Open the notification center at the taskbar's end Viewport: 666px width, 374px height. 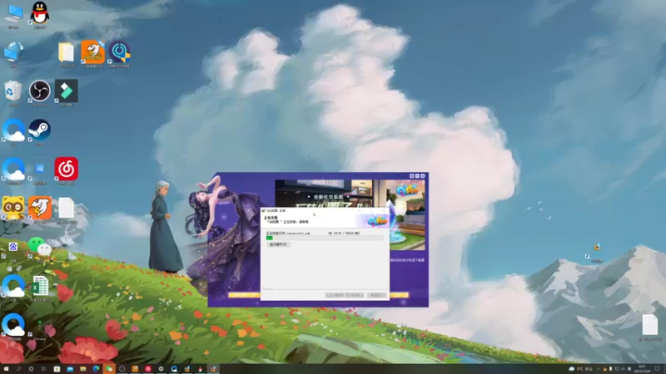[658, 369]
